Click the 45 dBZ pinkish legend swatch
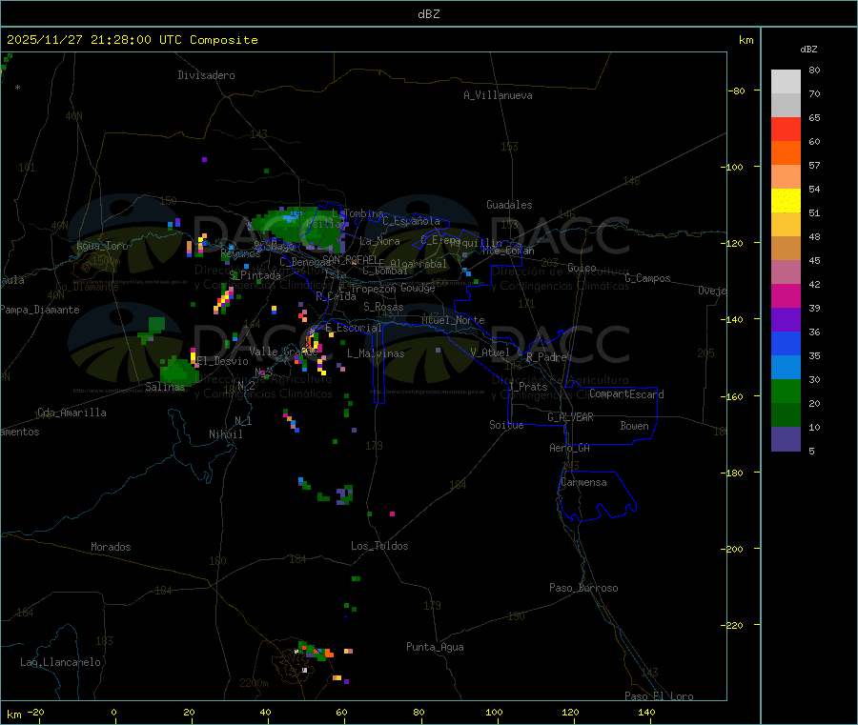858x725 pixels. coord(786,272)
